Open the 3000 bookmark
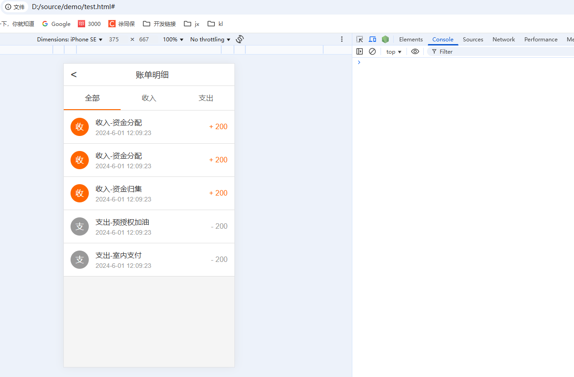 point(89,24)
